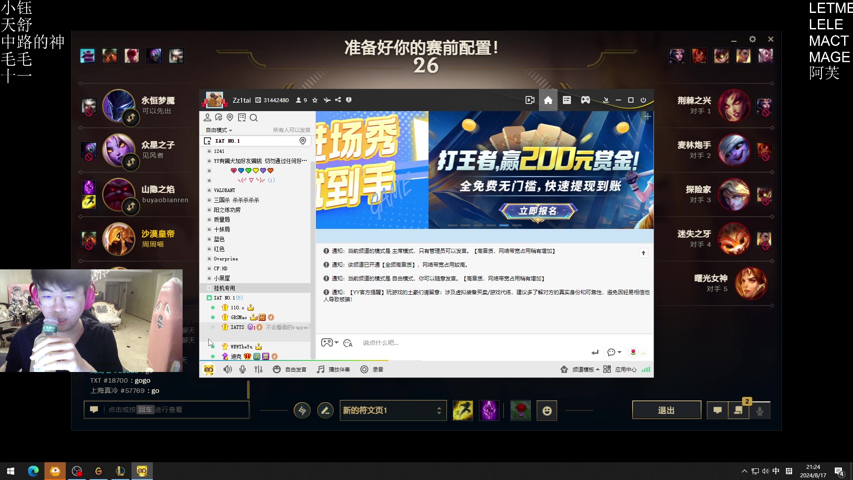Open user list person icon

pos(207,118)
